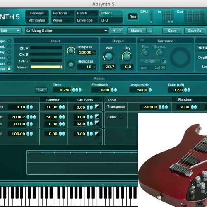
Task: Click the mutate retry icon next to Mutate
Action: pos(149,31)
